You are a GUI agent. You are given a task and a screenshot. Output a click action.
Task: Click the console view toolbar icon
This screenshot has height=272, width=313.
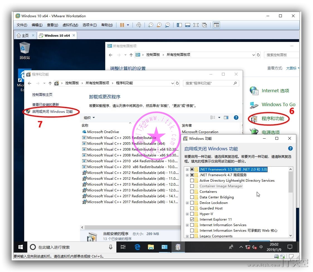click(x=216, y=25)
